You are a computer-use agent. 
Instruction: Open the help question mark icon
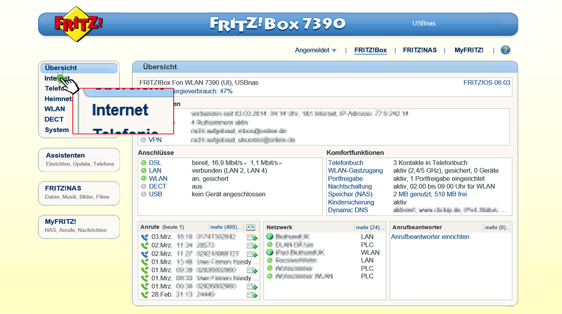tap(506, 50)
